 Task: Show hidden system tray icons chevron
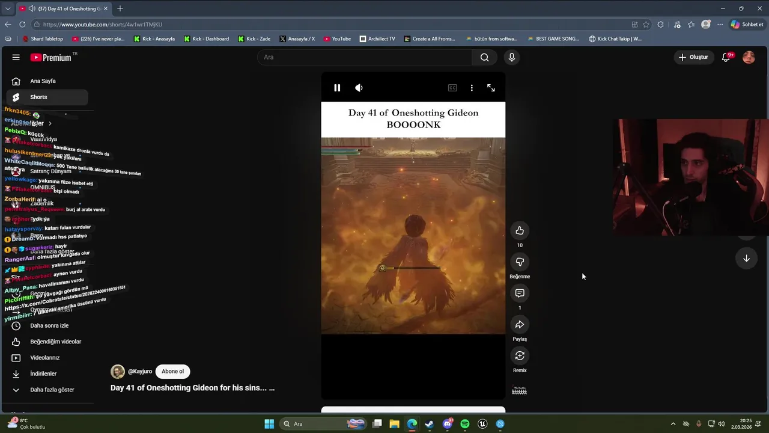[673, 424]
